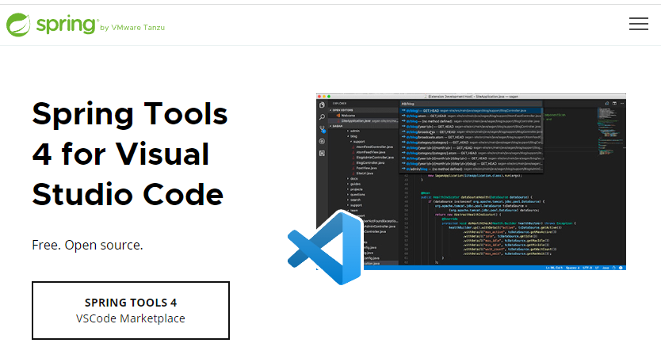Open the hamburger navigation menu
The image size is (661, 362).
639,24
